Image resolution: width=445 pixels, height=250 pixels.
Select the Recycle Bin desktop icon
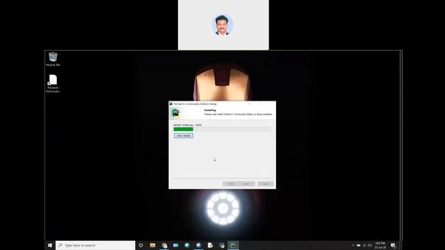coord(53,59)
